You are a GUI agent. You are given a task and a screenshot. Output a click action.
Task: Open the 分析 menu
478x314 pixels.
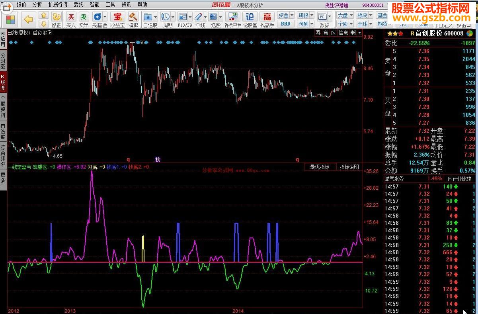point(37,4)
